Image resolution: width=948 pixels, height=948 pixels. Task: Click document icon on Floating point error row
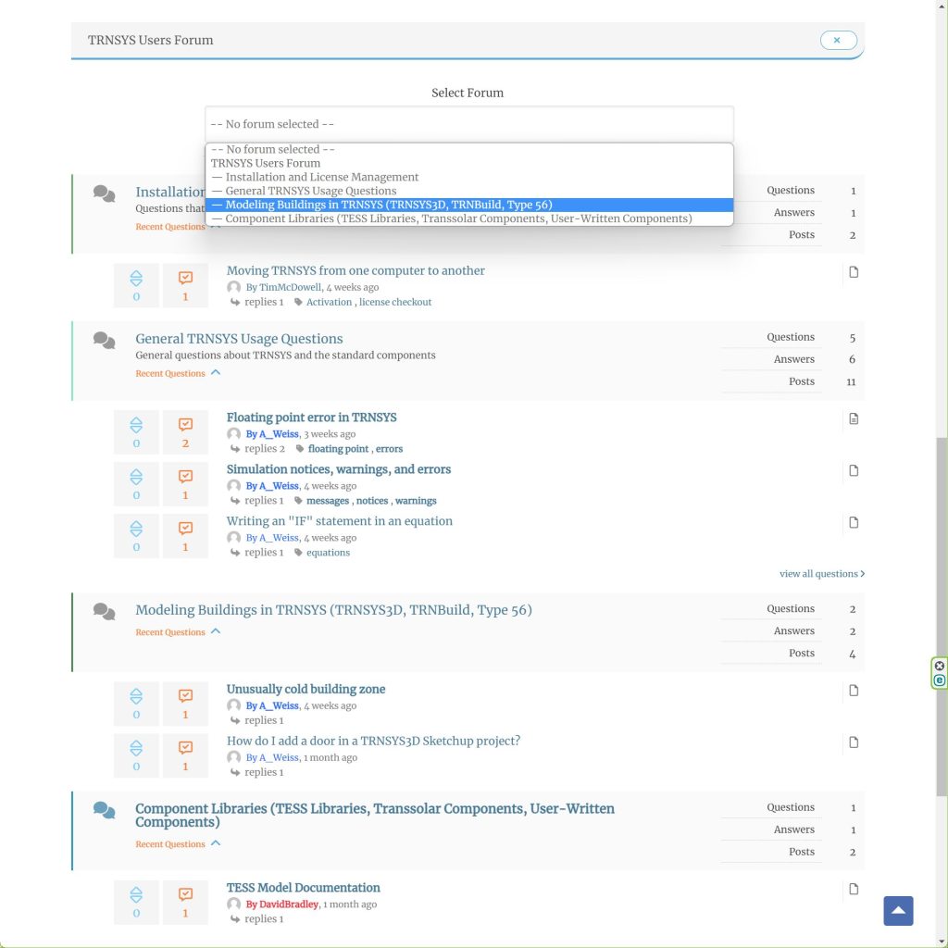854,418
